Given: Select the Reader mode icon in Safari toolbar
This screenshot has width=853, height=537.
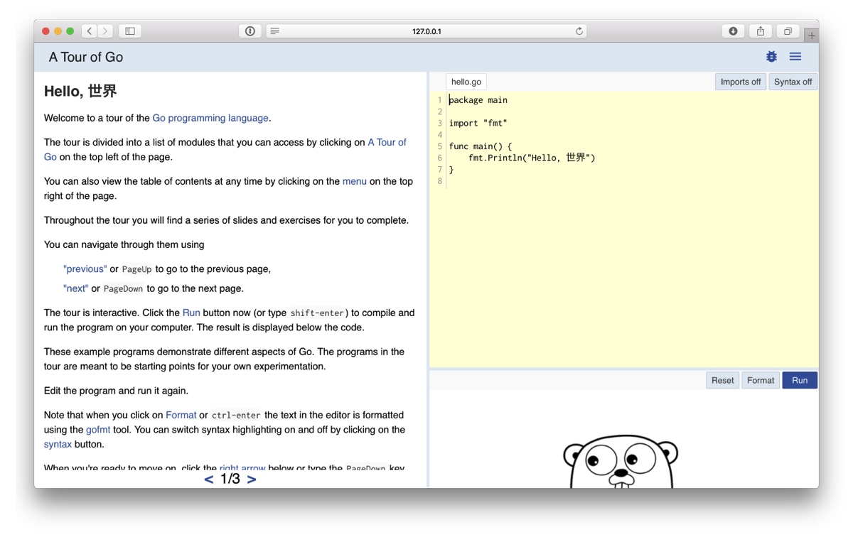Looking at the screenshot, I should click(x=274, y=31).
